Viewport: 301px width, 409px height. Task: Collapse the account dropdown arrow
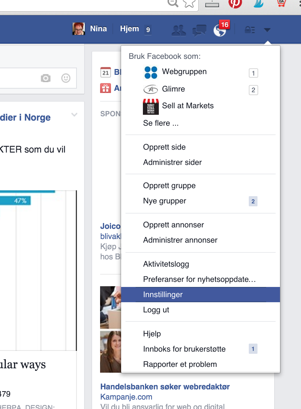click(x=267, y=30)
